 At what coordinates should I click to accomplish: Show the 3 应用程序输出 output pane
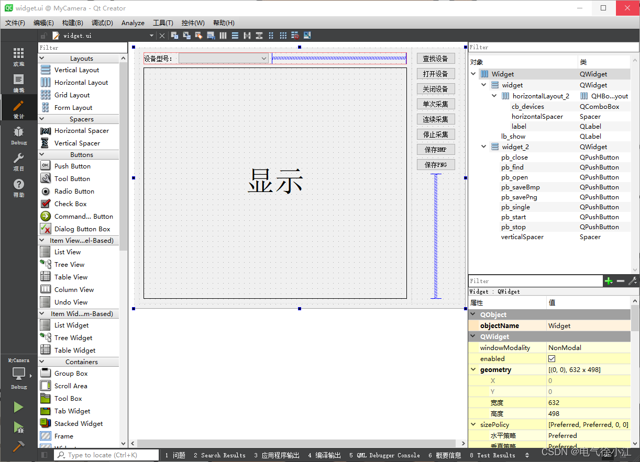277,455
